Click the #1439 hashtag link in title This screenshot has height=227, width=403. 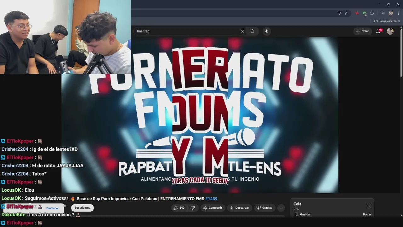[211, 199]
